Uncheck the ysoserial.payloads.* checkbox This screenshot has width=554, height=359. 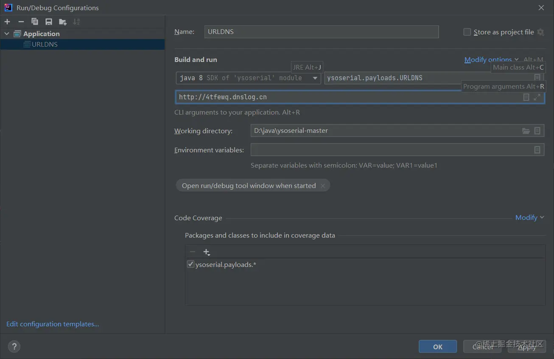190,264
